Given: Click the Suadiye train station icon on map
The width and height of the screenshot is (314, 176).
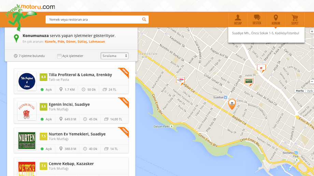Looking at the screenshot, I should 226,97.
